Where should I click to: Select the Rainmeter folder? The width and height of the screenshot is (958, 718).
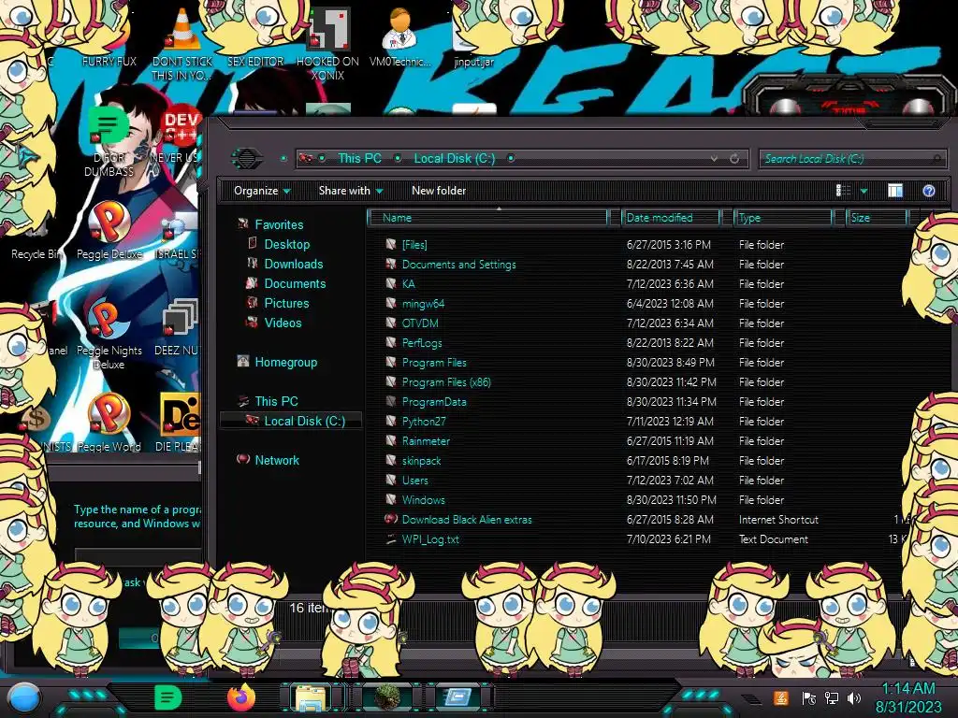pyautogui.click(x=426, y=441)
